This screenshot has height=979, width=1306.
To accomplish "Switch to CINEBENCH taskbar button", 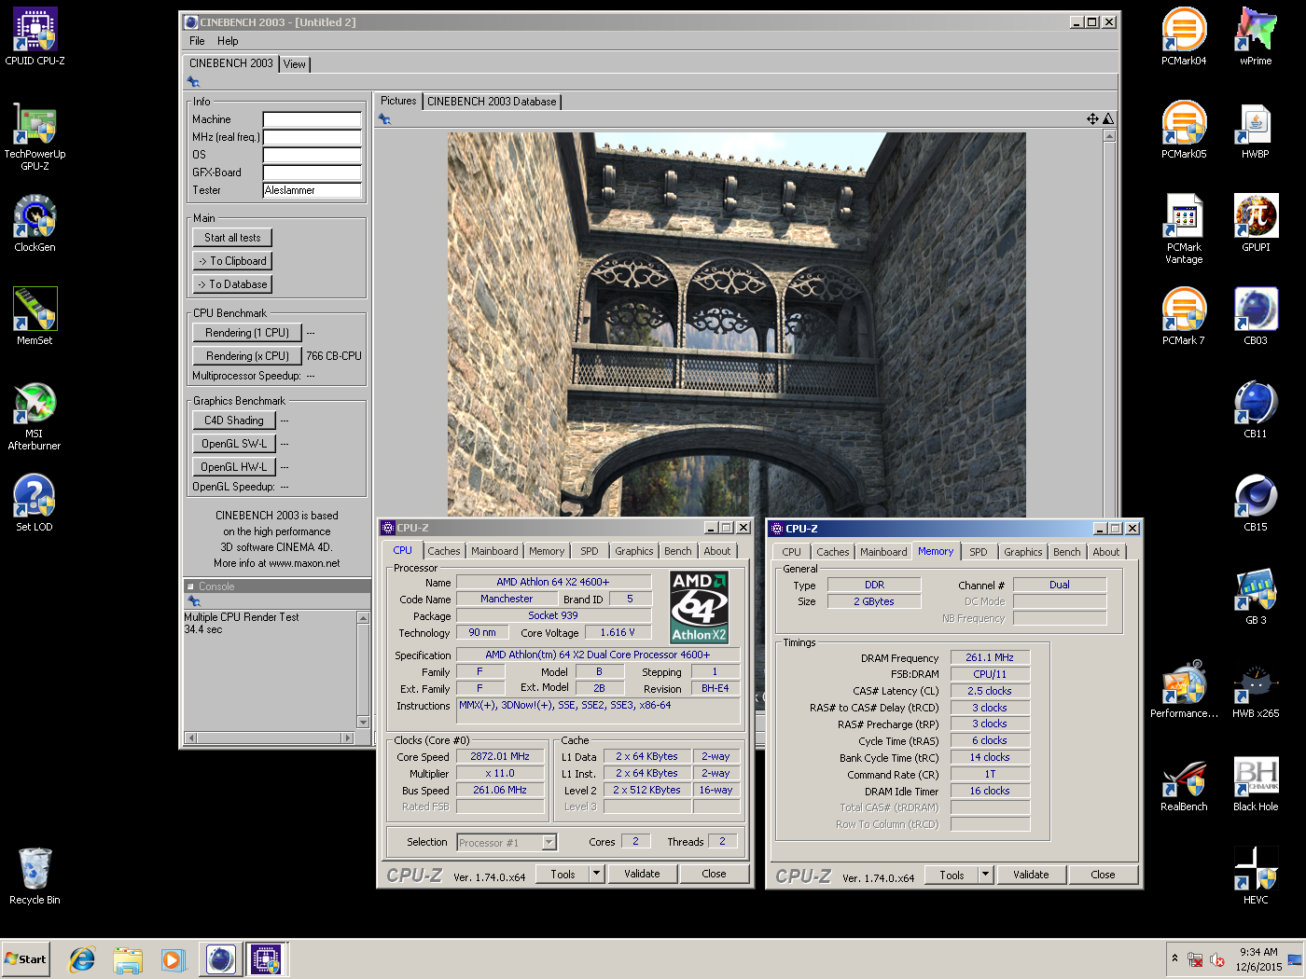I will pyautogui.click(x=221, y=959).
